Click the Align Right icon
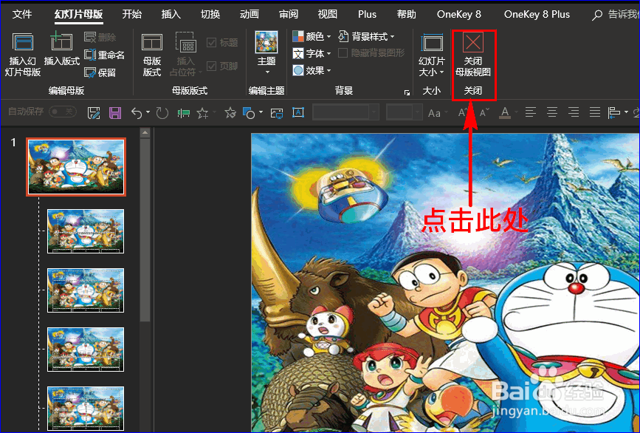The width and height of the screenshot is (640, 433). point(574,112)
